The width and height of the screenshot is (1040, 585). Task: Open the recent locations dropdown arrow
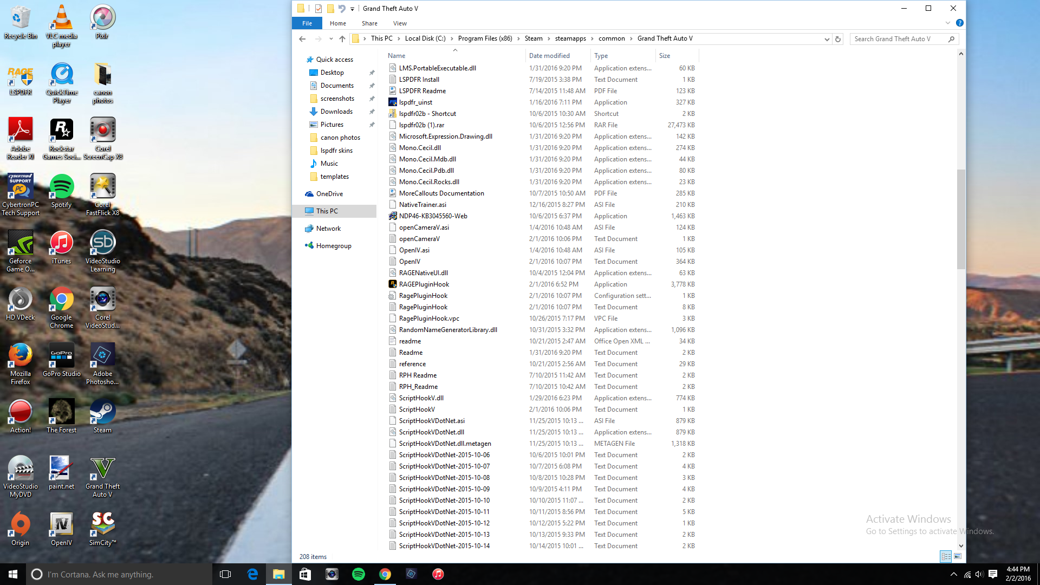[x=330, y=39]
